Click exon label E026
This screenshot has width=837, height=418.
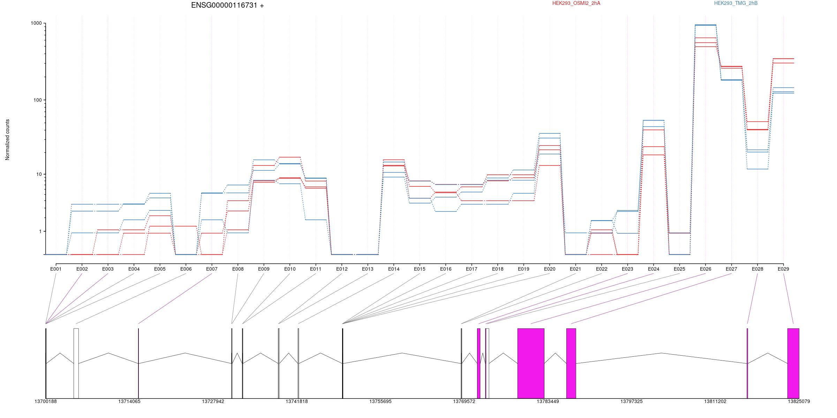706,269
